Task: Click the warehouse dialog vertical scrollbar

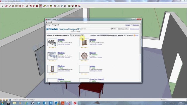Action: 140,53
